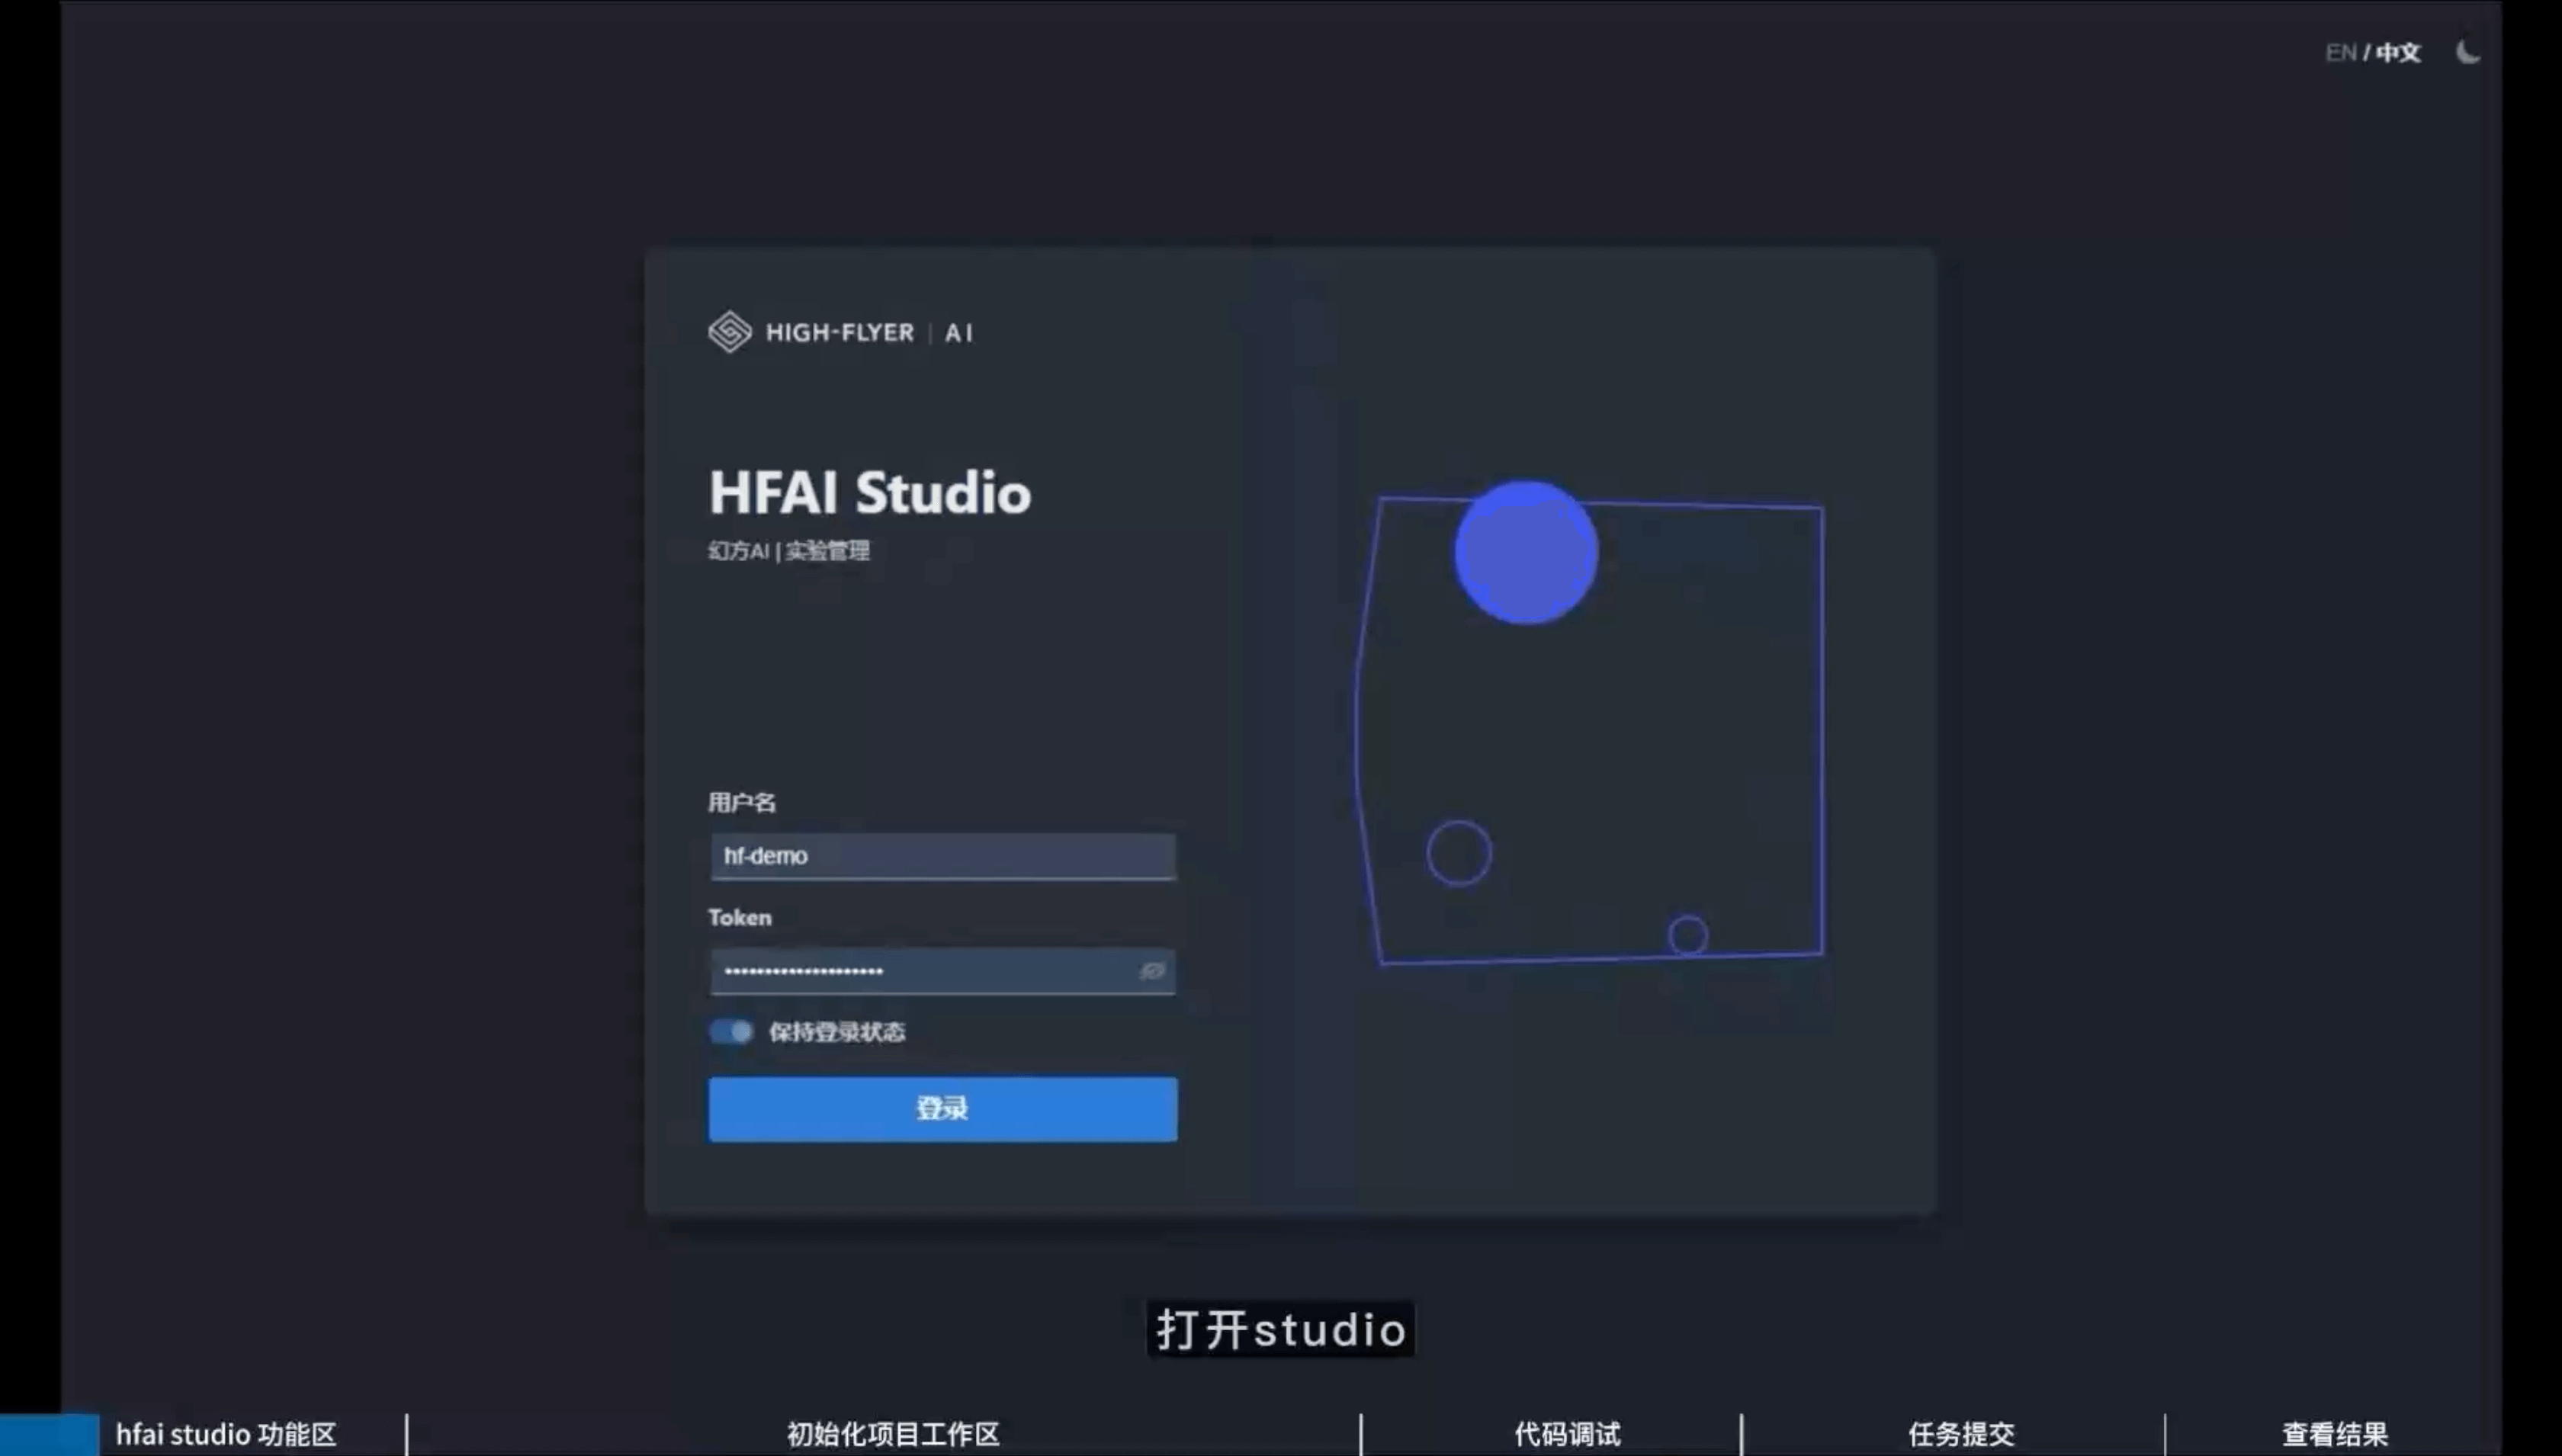The height and width of the screenshot is (1456, 2562).
Task: Open the hfai studio 功能区 tab
Action: click(226, 1434)
